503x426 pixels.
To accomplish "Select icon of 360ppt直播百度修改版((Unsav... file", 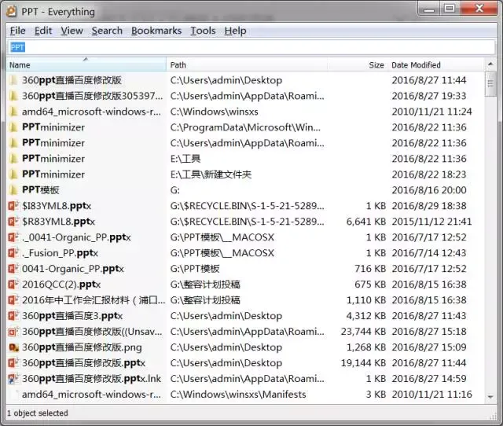I will [x=13, y=332].
